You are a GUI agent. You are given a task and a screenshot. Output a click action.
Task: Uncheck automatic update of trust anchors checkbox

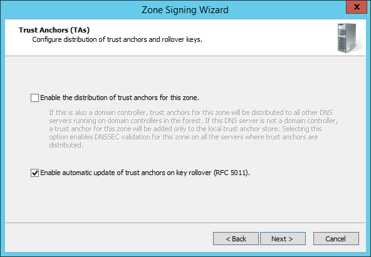[35, 173]
